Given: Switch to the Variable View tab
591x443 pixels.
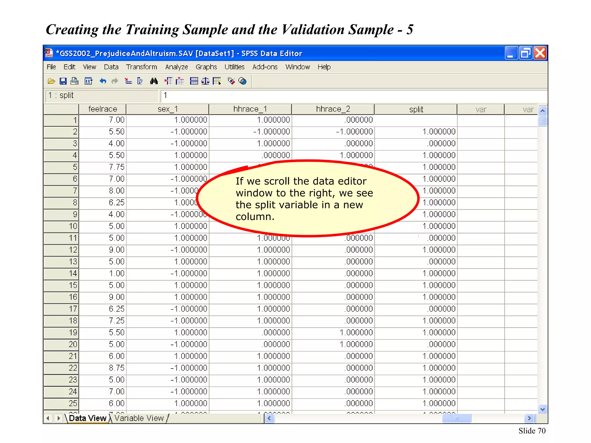Looking at the screenshot, I should pyautogui.click(x=139, y=418).
